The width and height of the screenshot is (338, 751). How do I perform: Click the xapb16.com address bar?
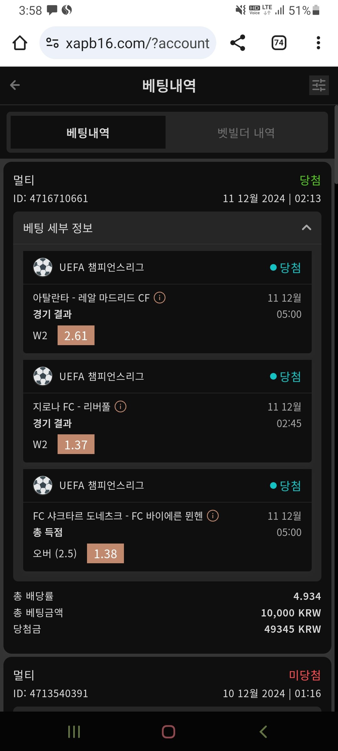137,43
